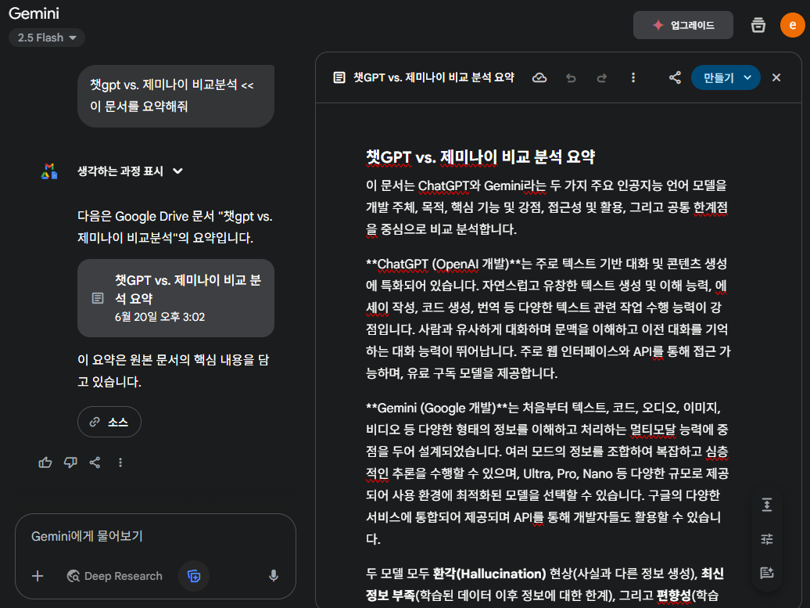
Task: Share the canvas document
Action: tap(675, 77)
